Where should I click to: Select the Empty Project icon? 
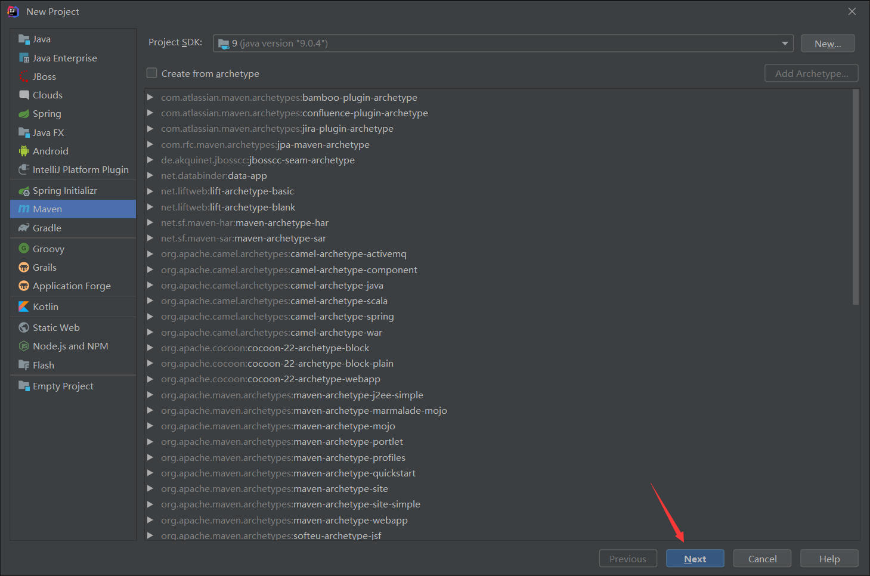coord(24,386)
